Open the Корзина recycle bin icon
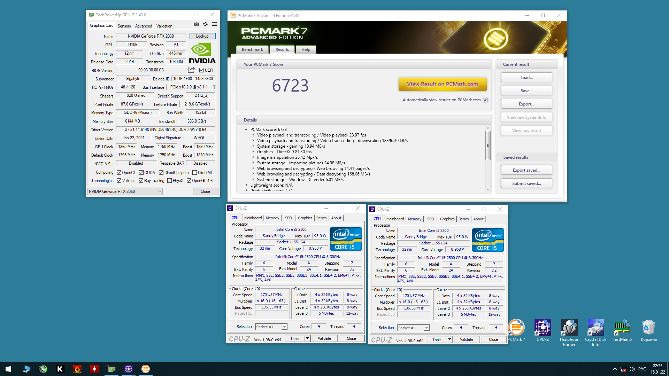 click(648, 331)
